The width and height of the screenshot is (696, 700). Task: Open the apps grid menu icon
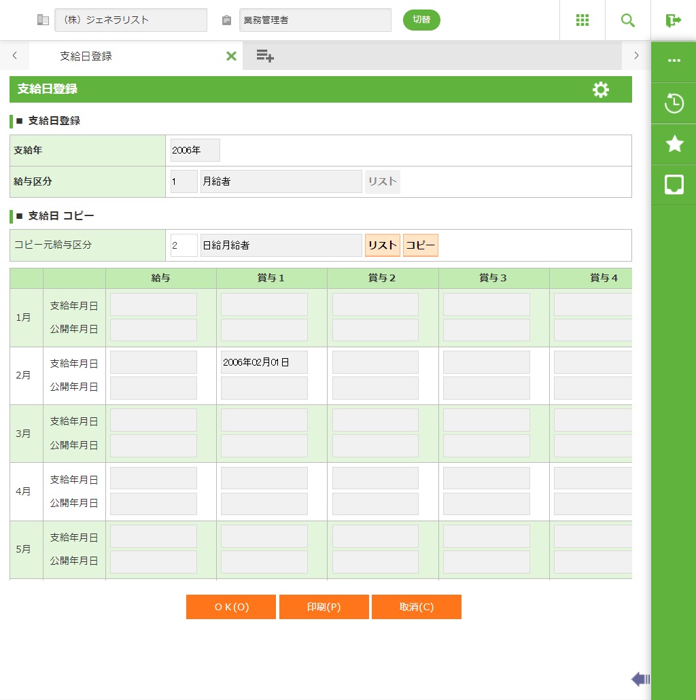point(582,20)
